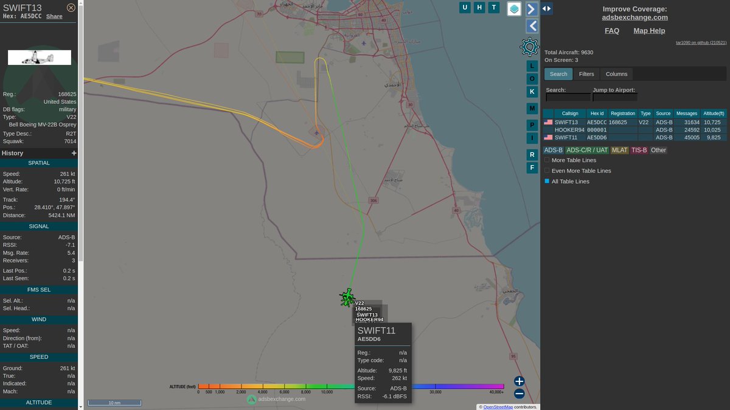Sort table by Altitude(ft) column header
Viewport: 730px width, 410px height.
click(x=714, y=114)
